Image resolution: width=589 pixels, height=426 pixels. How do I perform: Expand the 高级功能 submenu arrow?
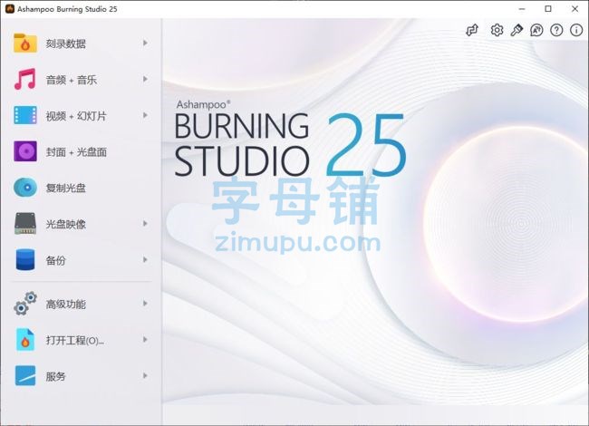[x=145, y=303]
